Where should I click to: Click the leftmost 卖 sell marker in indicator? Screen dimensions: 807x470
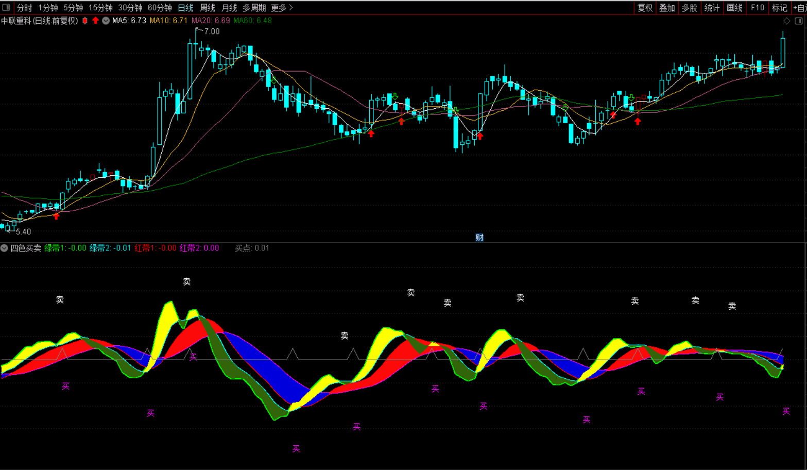(x=60, y=299)
